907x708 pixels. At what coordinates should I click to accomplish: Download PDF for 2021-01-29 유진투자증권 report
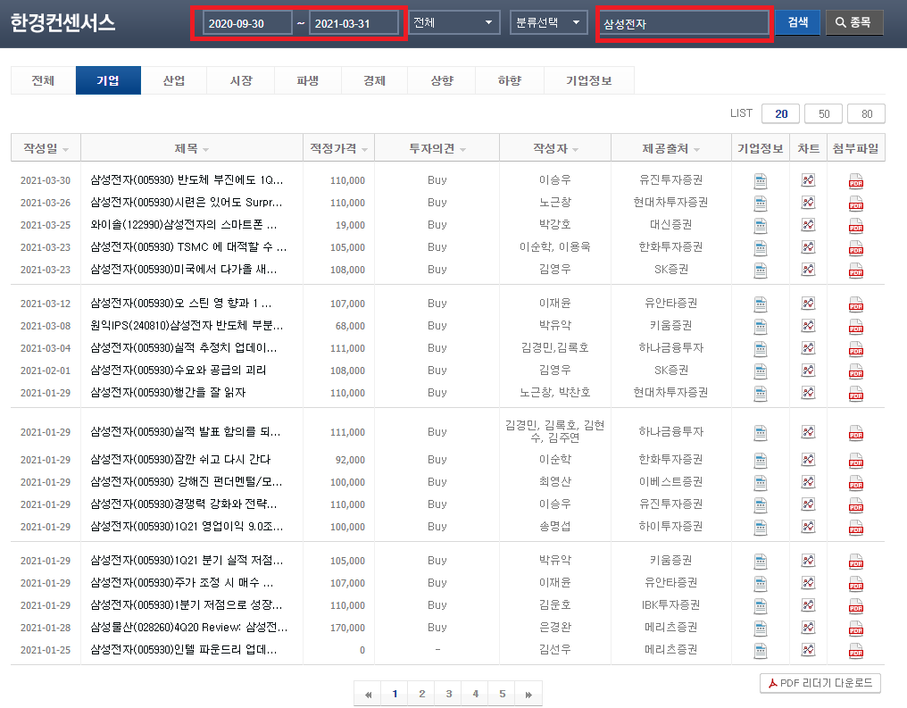[x=855, y=505]
